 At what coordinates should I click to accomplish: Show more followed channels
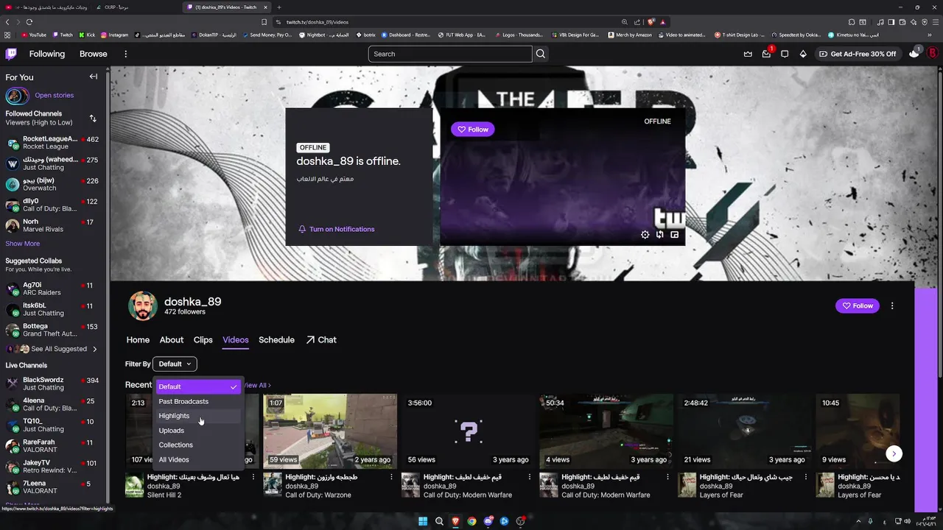[23, 244]
